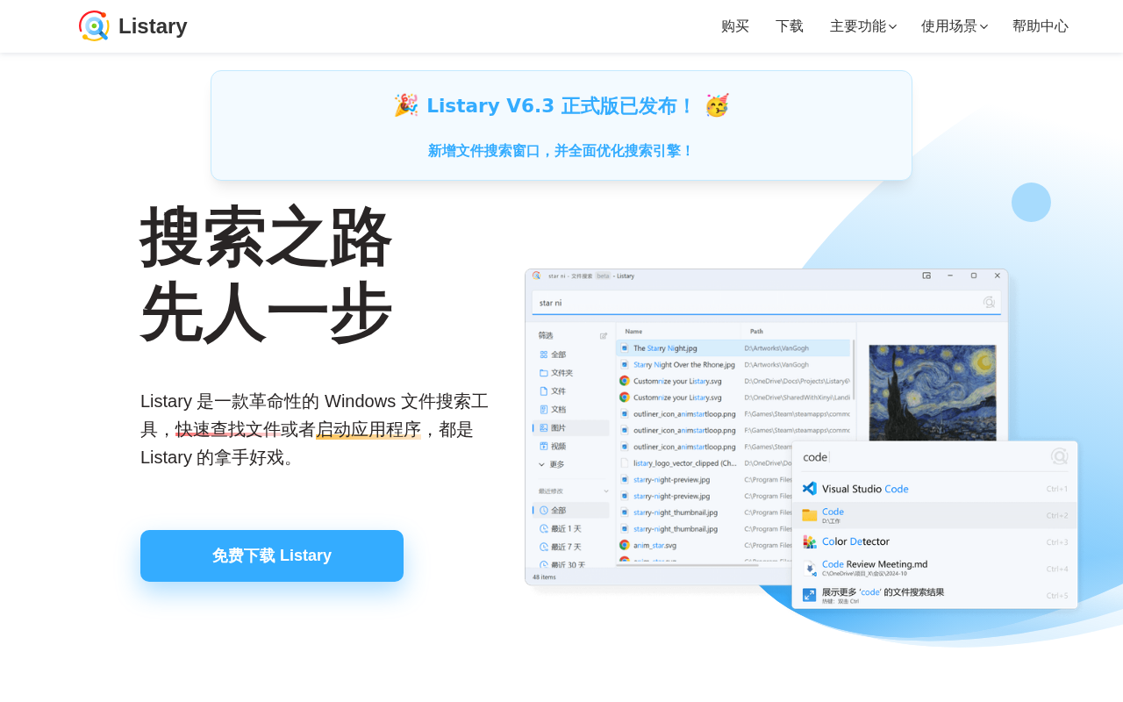Click the Listary icon in launcher popup
The width and height of the screenshot is (1123, 702).
tap(1059, 457)
